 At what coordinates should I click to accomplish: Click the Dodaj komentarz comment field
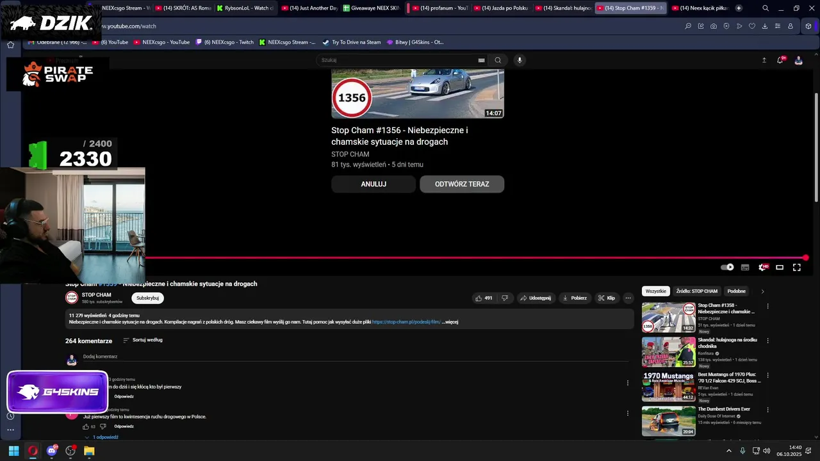pos(356,357)
